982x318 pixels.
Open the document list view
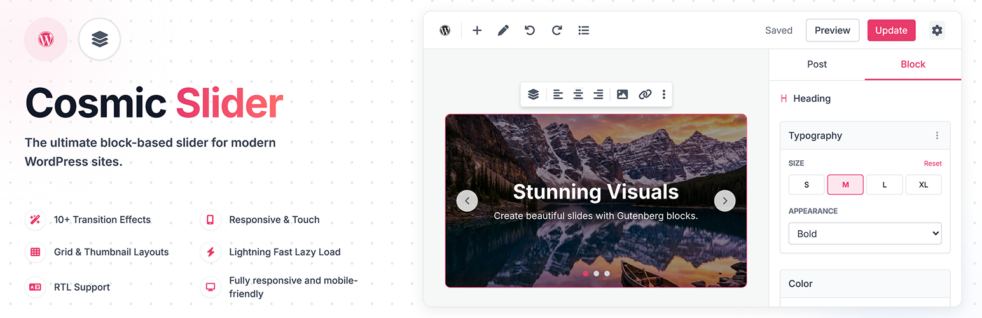(583, 31)
